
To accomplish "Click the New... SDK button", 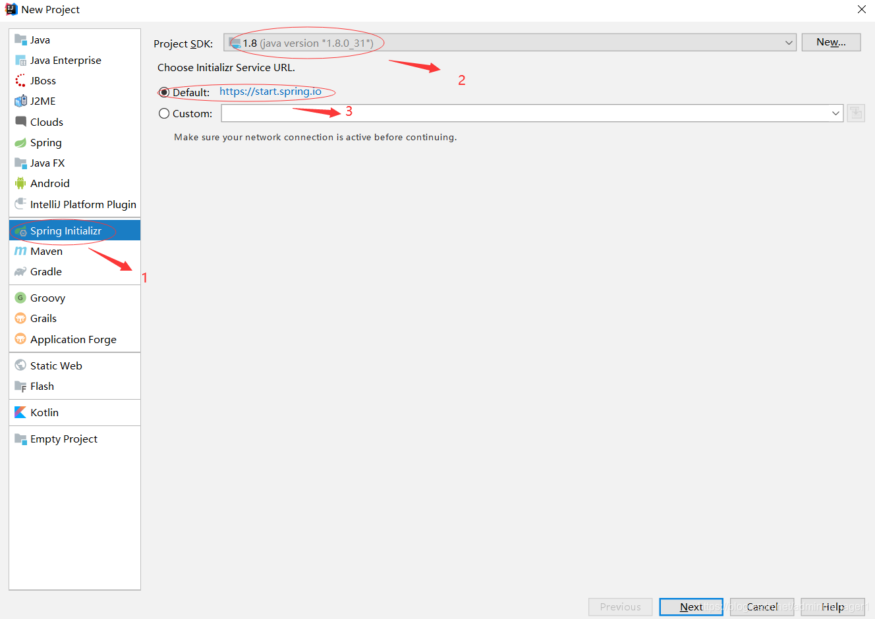I will click(831, 42).
